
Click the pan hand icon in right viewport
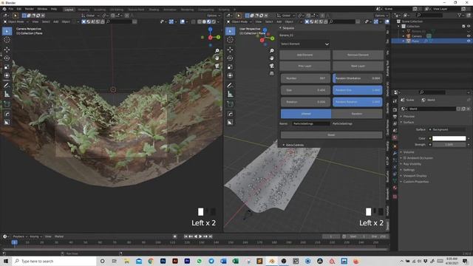[x=271, y=58]
